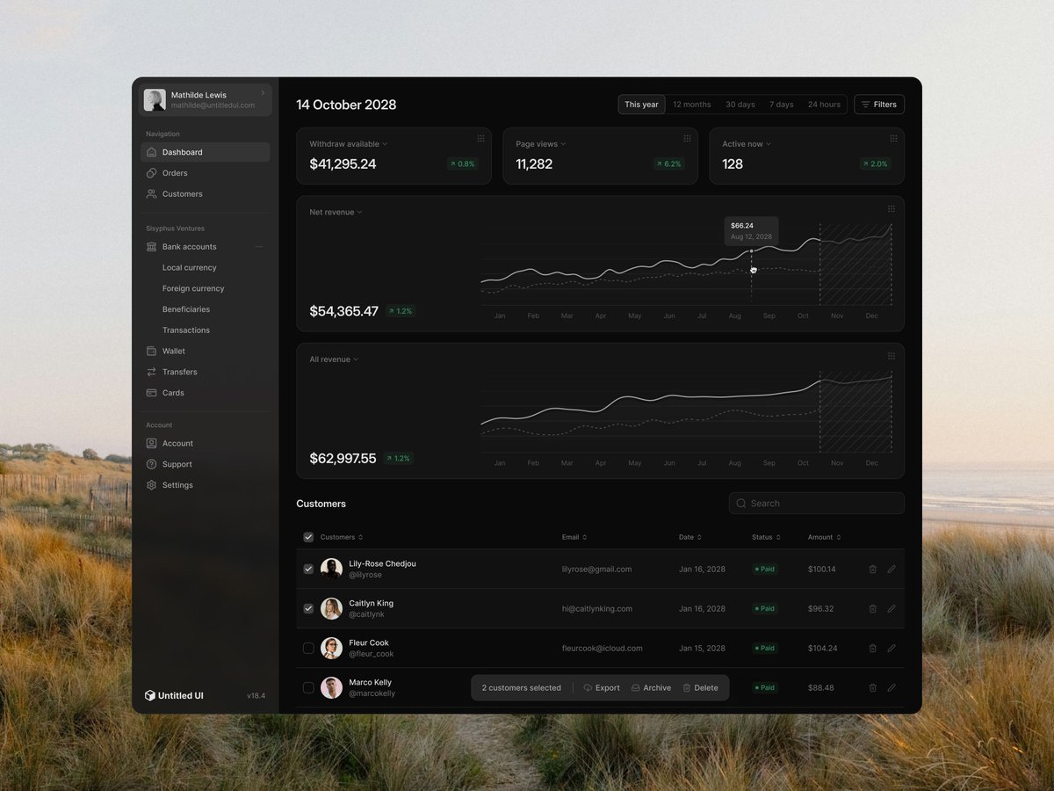This screenshot has height=791, width=1054.
Task: Switch to 30 days range
Action: [740, 105]
